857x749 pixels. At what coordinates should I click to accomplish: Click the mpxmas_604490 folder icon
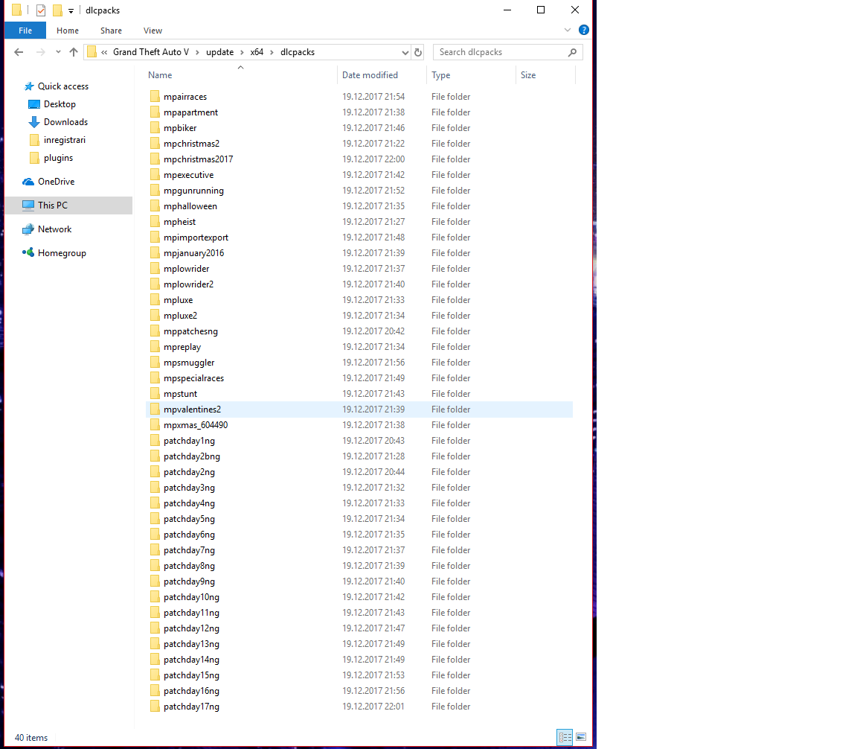pyautogui.click(x=155, y=425)
